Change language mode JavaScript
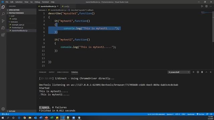The width and height of the screenshot is (214, 120). (191, 114)
